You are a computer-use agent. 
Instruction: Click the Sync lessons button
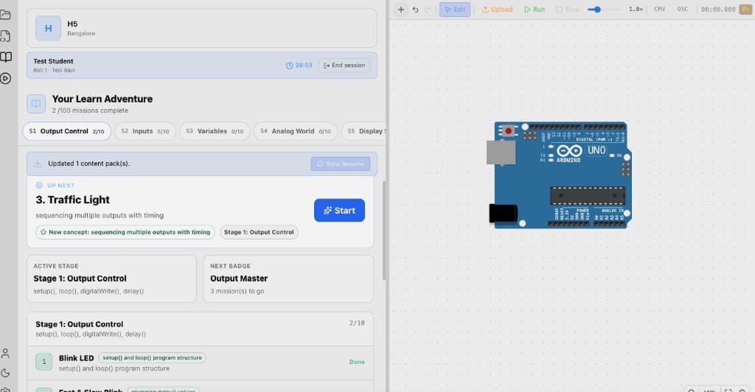[341, 164]
